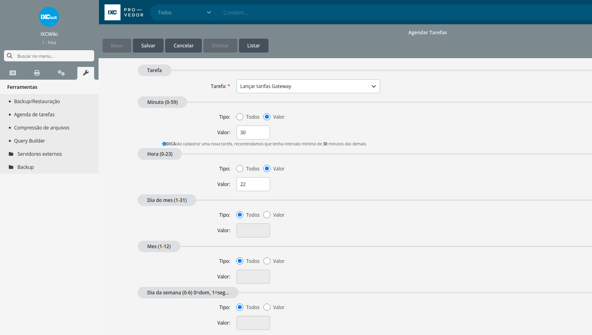The image size is (592, 335).
Task: Open the Tarefa dropdown Lançar tarifas Gateway
Action: [x=308, y=86]
